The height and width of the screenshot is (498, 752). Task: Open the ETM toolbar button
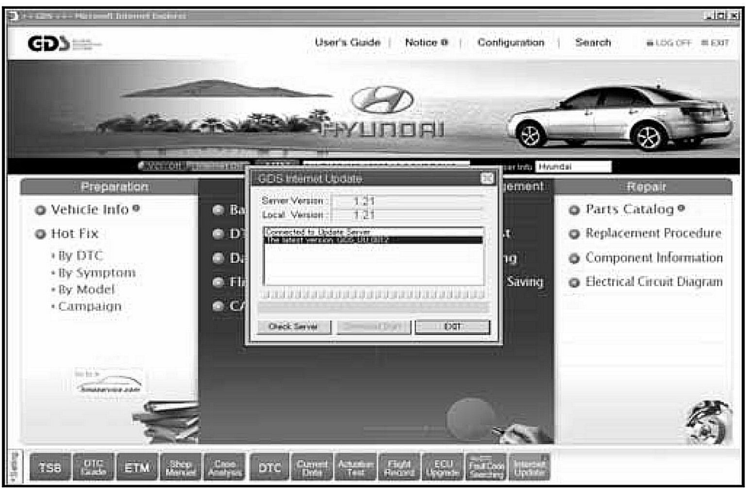point(137,467)
